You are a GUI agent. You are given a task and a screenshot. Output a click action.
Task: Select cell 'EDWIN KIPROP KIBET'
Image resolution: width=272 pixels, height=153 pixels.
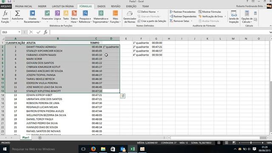(57, 95)
